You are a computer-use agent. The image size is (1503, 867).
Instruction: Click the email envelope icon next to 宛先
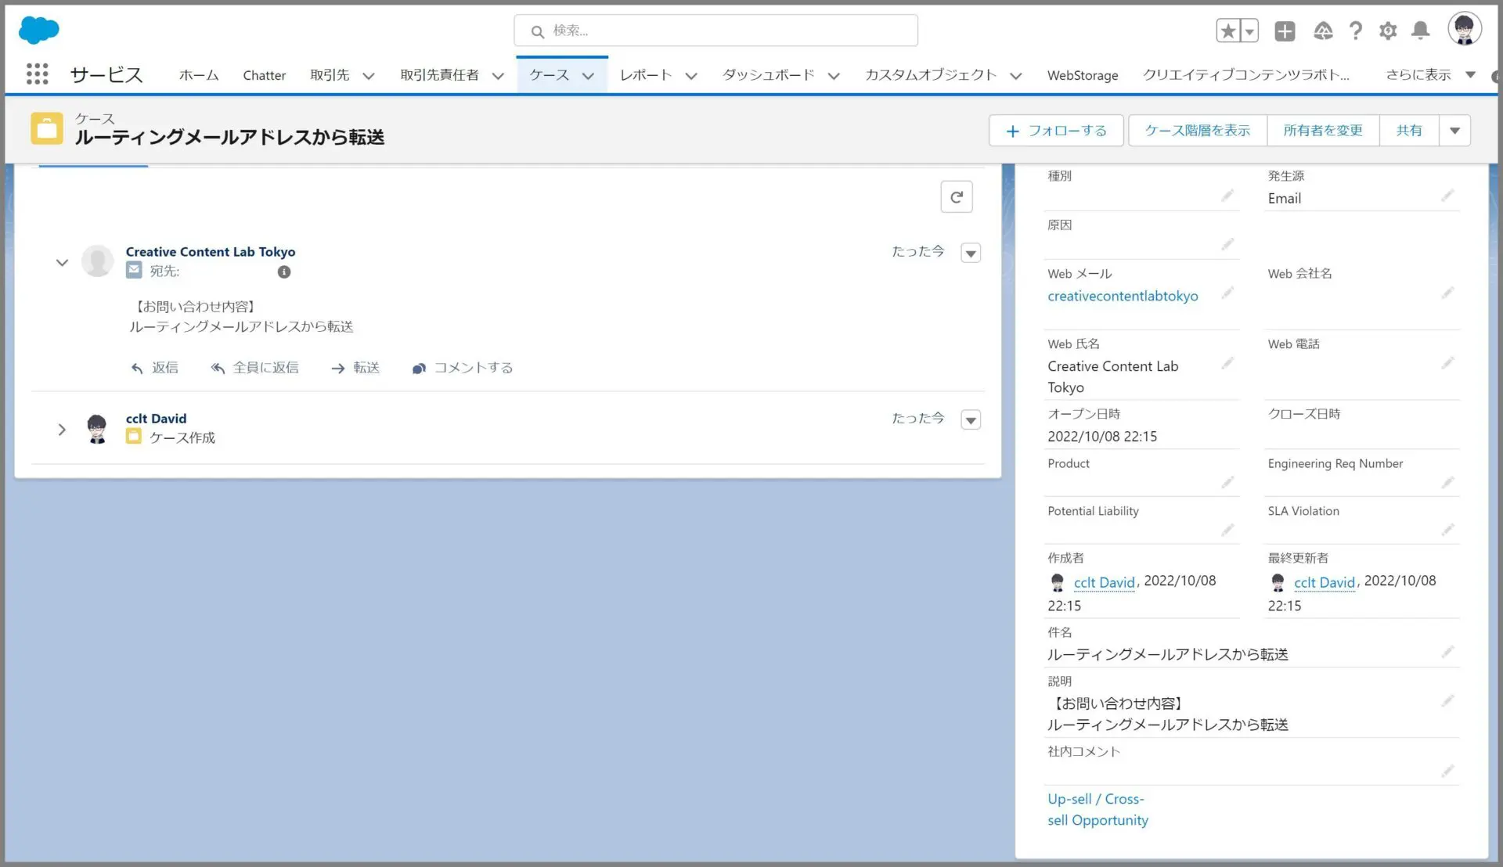(133, 269)
